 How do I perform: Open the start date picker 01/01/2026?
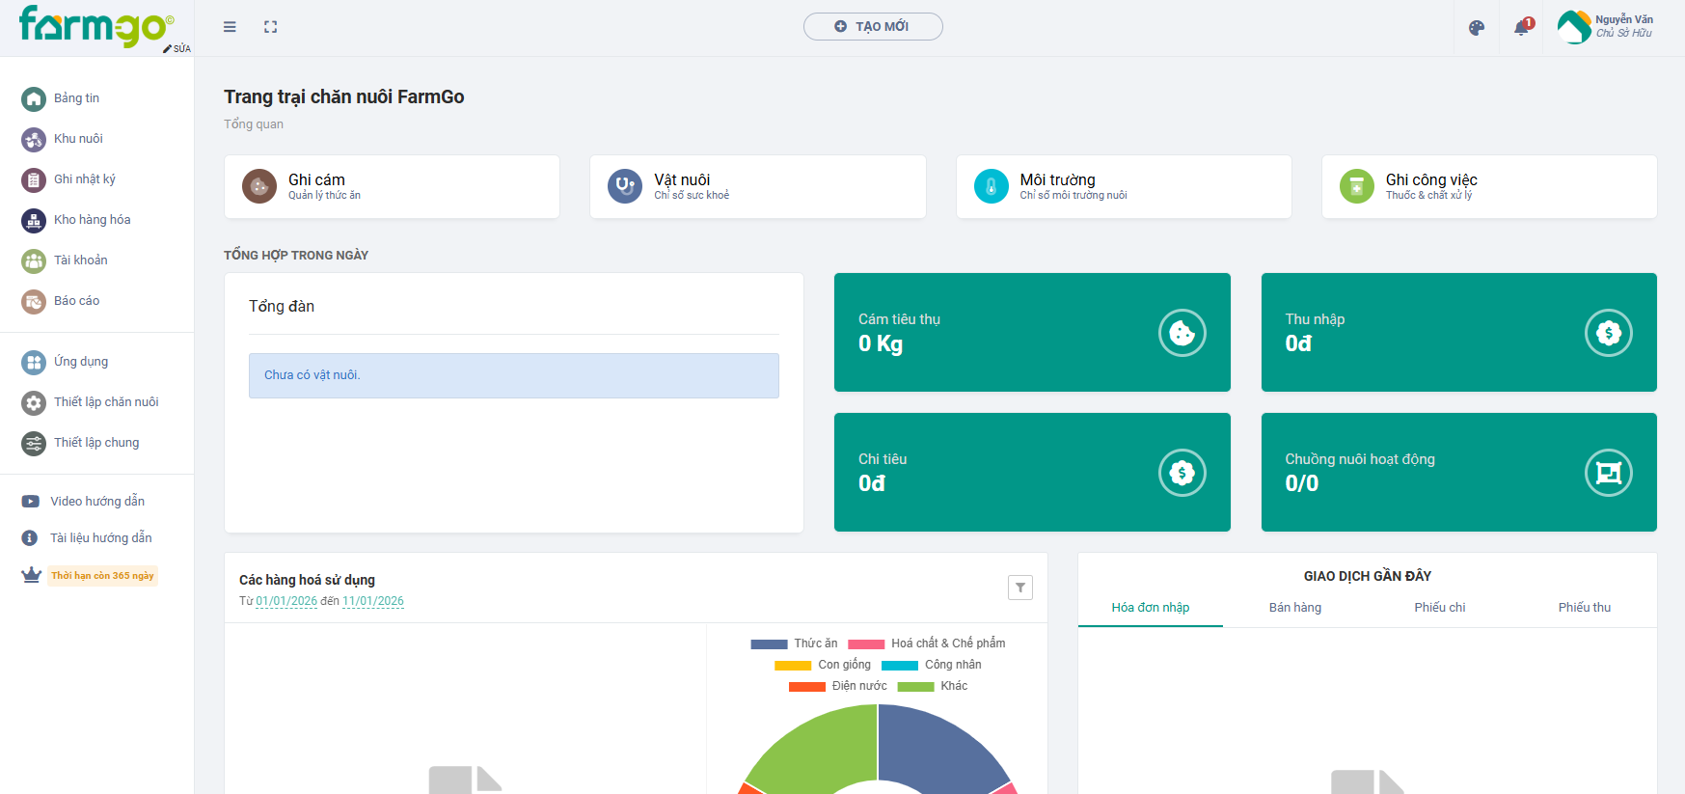coord(286,601)
